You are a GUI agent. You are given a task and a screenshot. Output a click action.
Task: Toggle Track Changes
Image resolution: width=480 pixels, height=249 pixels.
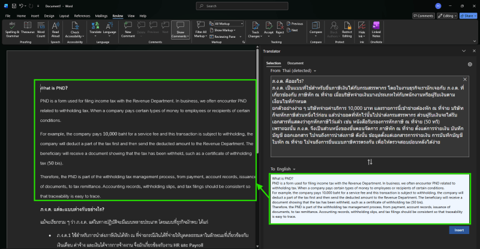(x=255, y=30)
